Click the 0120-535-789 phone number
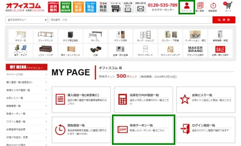 162,5
